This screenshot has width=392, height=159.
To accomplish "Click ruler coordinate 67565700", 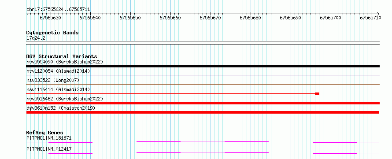I will click(330, 18).
